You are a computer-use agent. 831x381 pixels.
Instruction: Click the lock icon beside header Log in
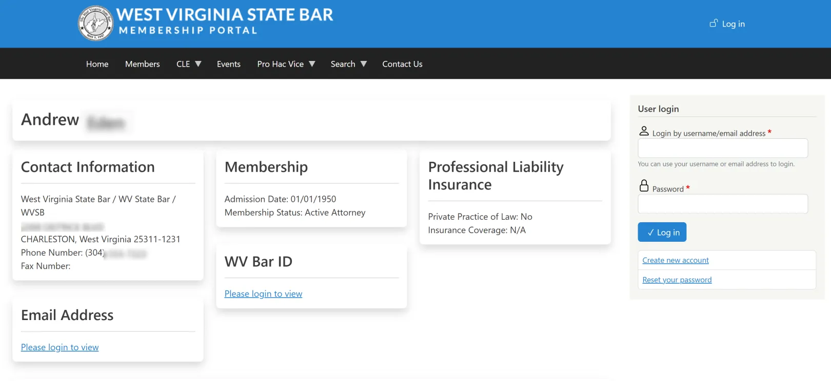point(714,23)
